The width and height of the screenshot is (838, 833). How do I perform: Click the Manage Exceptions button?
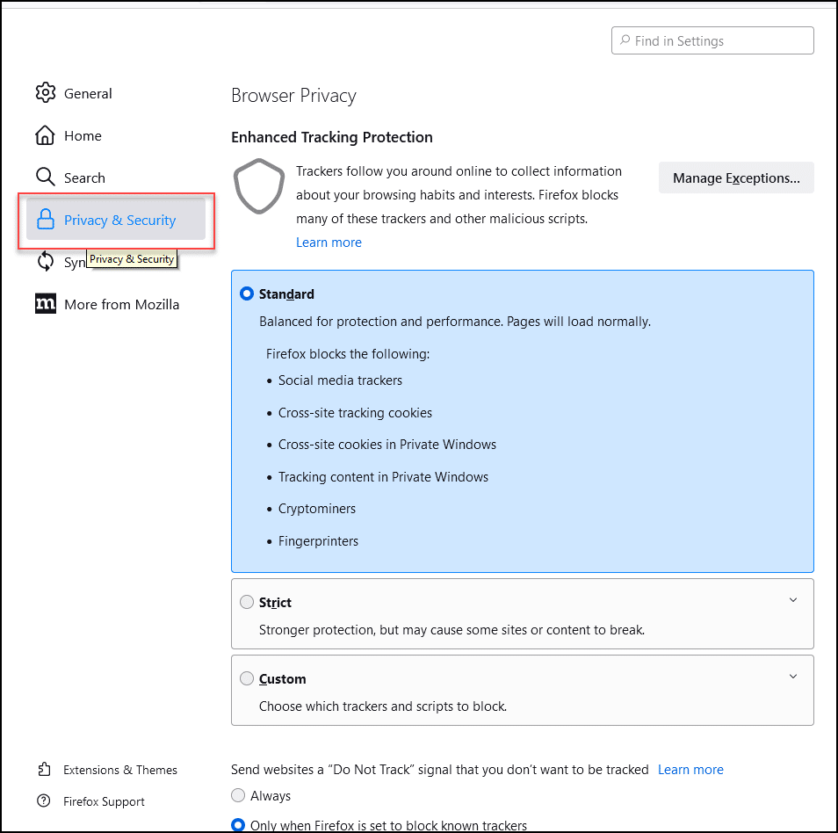[x=736, y=177]
